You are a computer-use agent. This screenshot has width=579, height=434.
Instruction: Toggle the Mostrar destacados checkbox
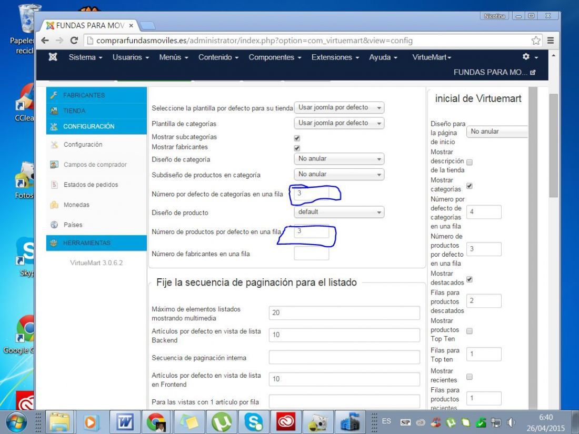[x=470, y=279]
